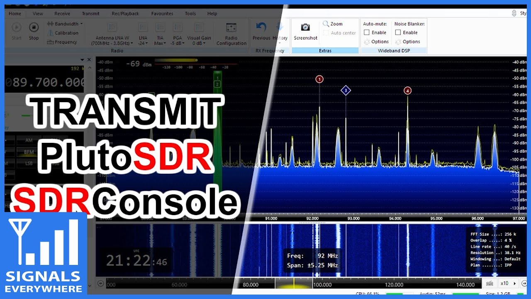531x299 pixels.
Task: Click the Wideband DSP group label
Action: [x=394, y=51]
